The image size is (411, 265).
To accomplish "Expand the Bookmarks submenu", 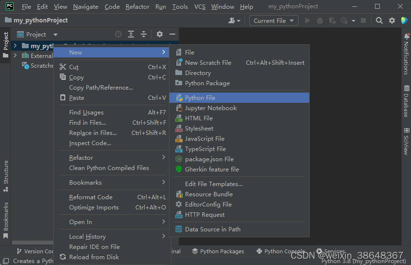I will pos(112,183).
